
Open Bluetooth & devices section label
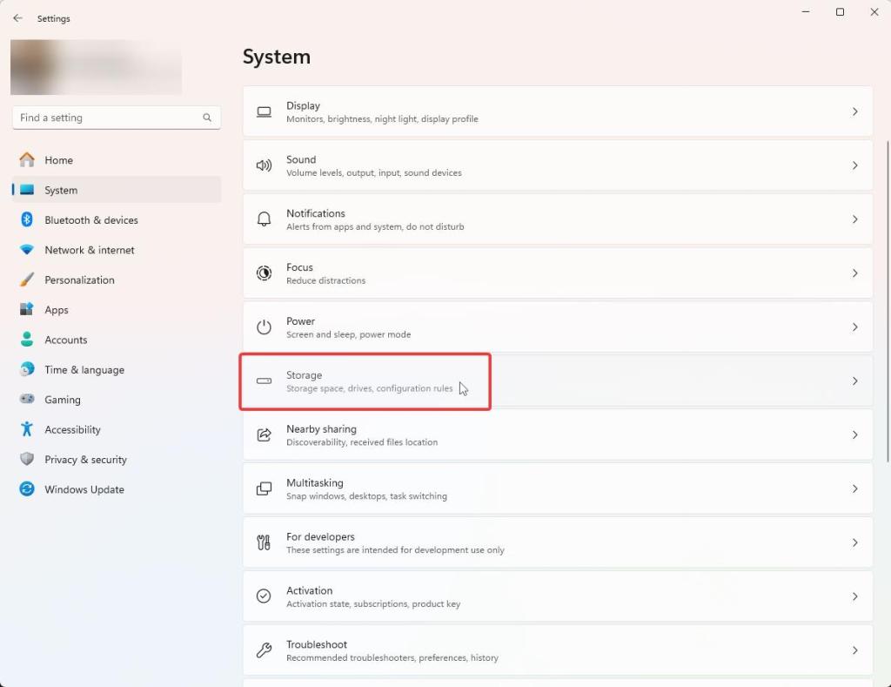click(90, 220)
